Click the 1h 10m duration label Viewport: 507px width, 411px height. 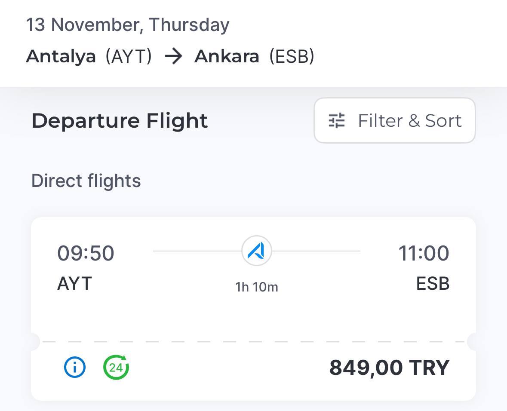(x=257, y=287)
